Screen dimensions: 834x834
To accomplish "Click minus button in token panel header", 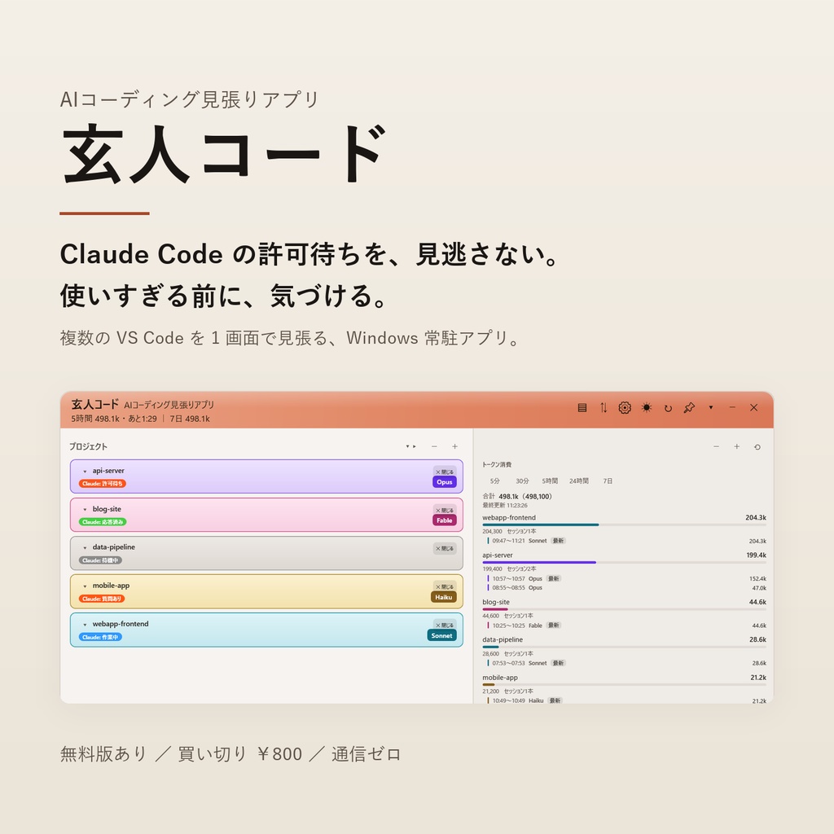I will [x=717, y=446].
